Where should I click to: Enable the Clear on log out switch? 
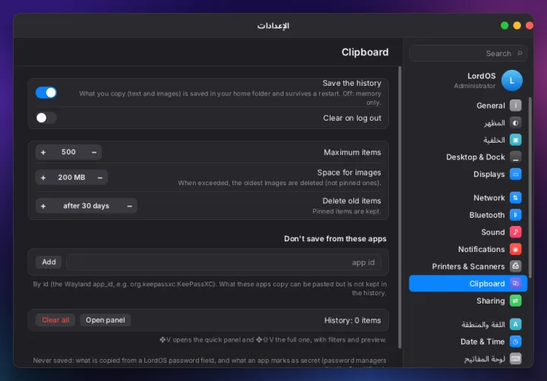pos(46,118)
